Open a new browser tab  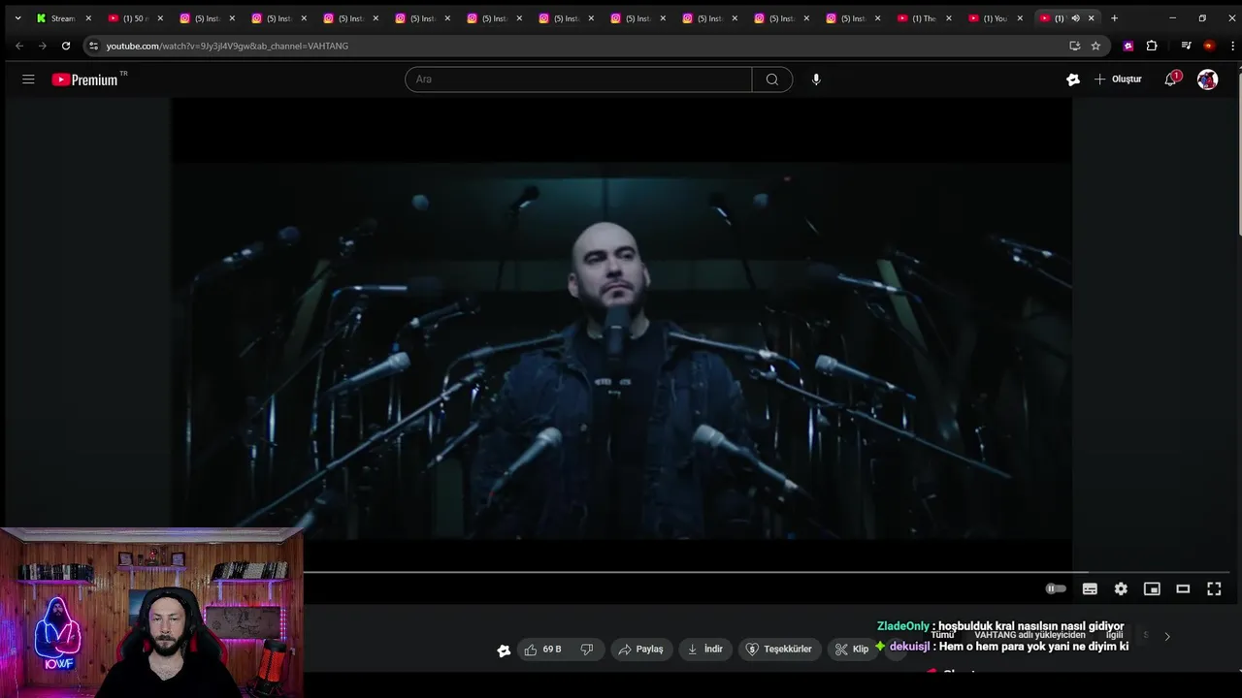(1114, 18)
